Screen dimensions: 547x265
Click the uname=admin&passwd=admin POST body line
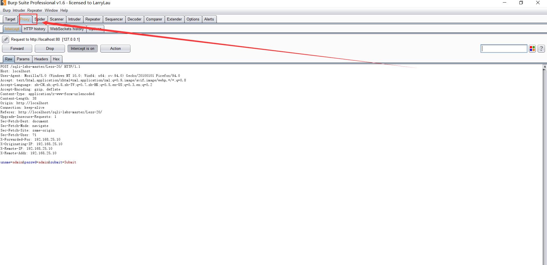(38, 162)
